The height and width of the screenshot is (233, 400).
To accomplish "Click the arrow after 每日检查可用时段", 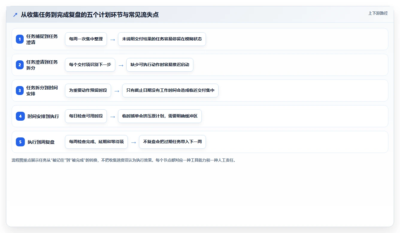I will [x=113, y=116].
